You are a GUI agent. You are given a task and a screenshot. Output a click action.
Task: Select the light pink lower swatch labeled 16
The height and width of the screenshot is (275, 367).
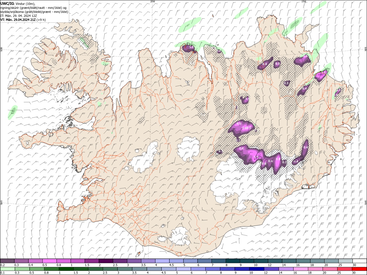pos(300,269)
